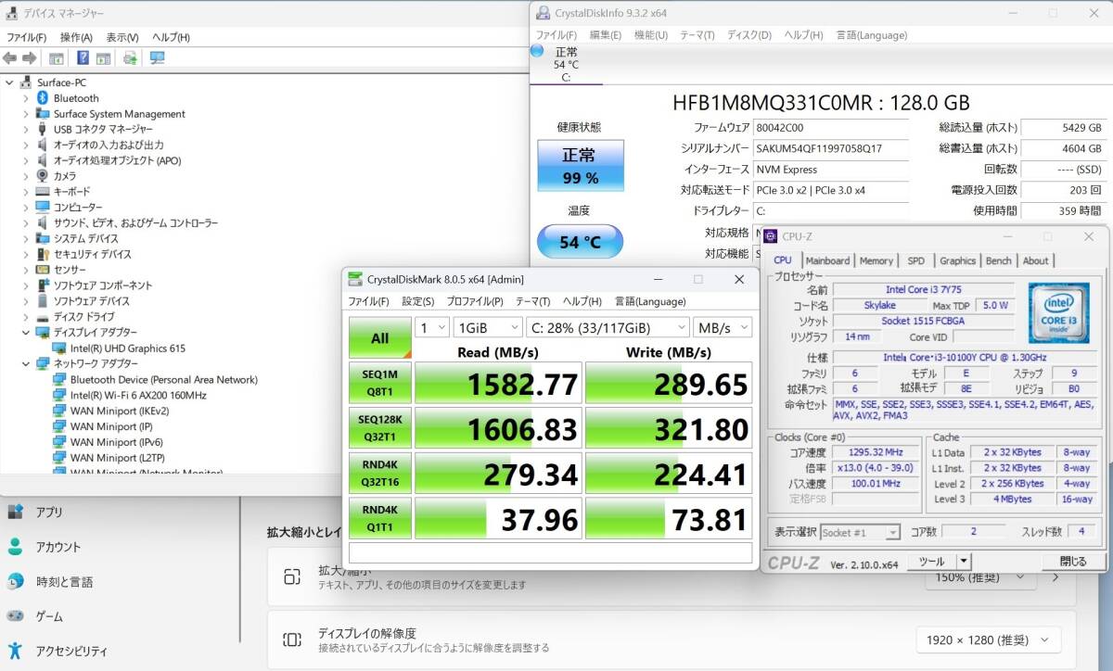
Task: Open the ツール dropdown arrow in CPU-Z
Action: tap(964, 562)
